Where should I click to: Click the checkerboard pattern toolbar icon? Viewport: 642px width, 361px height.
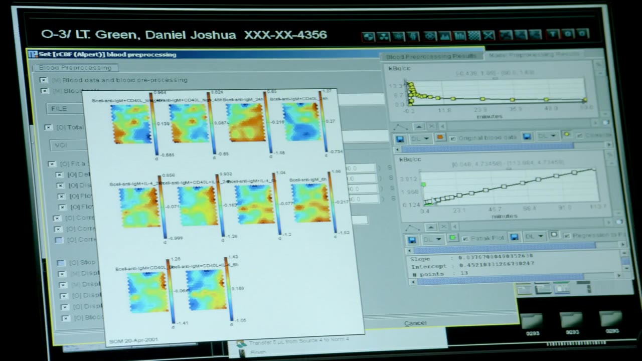[x=474, y=36]
